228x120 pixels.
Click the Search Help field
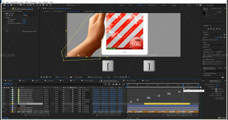click(216, 5)
